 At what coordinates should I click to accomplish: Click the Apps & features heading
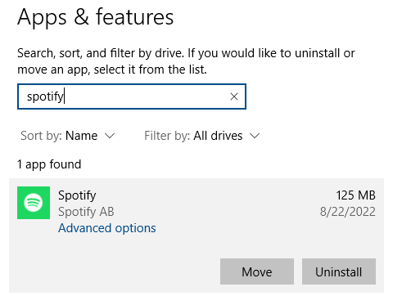[x=96, y=17]
